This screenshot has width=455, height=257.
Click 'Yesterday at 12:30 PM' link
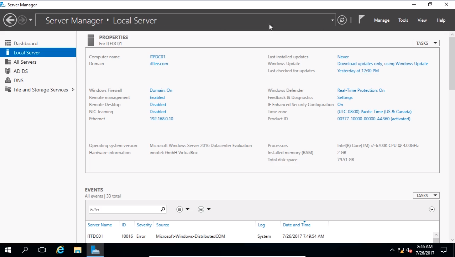358,71
